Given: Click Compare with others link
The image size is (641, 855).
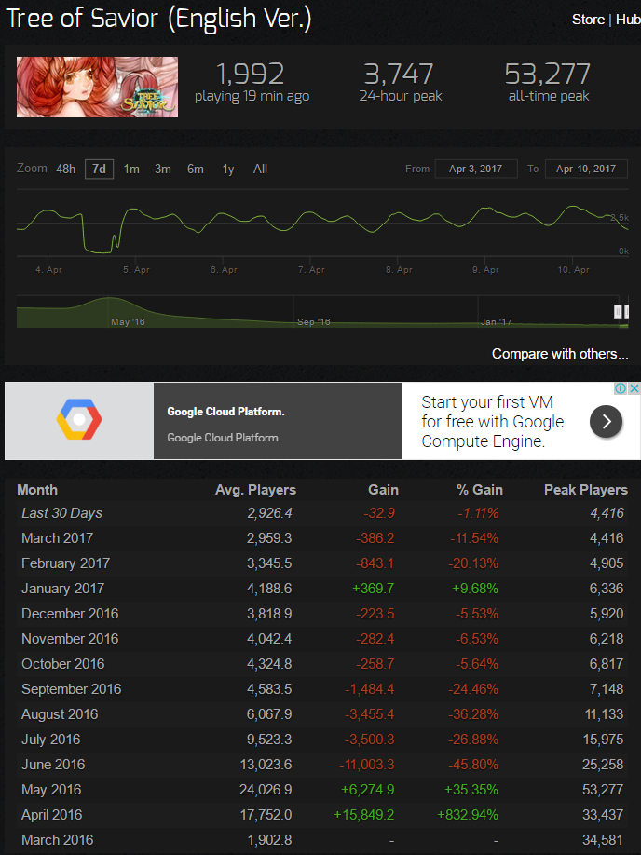Looking at the screenshot, I should click(559, 354).
